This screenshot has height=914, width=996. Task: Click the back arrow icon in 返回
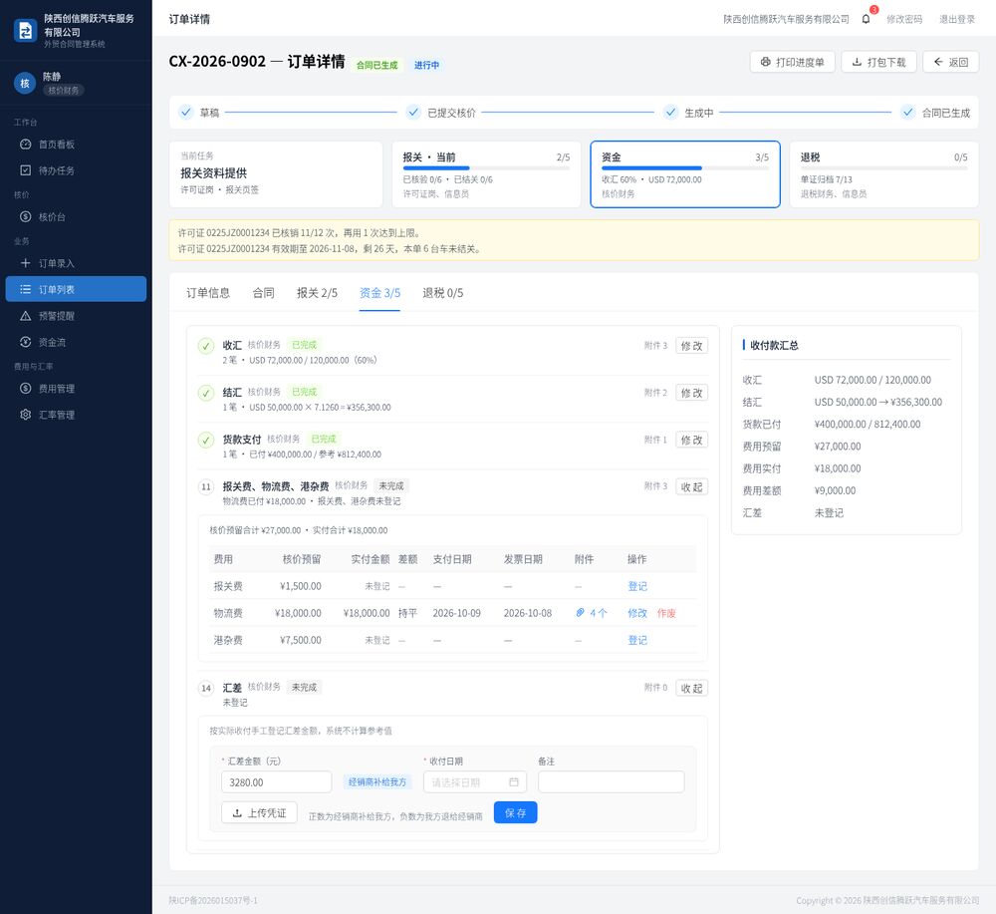(x=938, y=62)
